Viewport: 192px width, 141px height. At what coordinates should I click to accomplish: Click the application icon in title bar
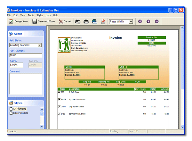(8, 10)
